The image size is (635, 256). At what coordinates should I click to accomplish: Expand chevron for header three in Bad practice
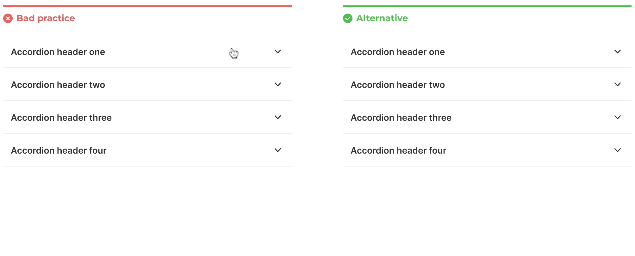pos(278,117)
